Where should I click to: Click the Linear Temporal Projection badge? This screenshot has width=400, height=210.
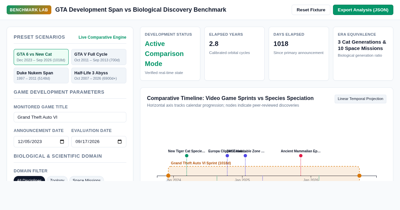(360, 99)
